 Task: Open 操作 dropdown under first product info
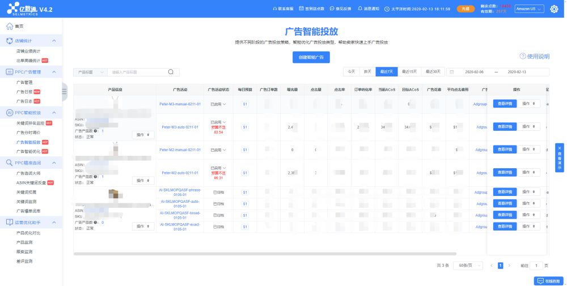[143, 135]
